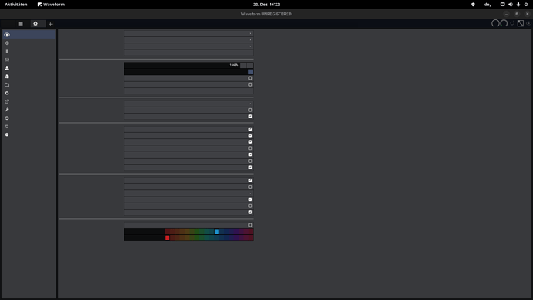Click the blue handle on upper hue slider
The image size is (533, 300).
216,232
